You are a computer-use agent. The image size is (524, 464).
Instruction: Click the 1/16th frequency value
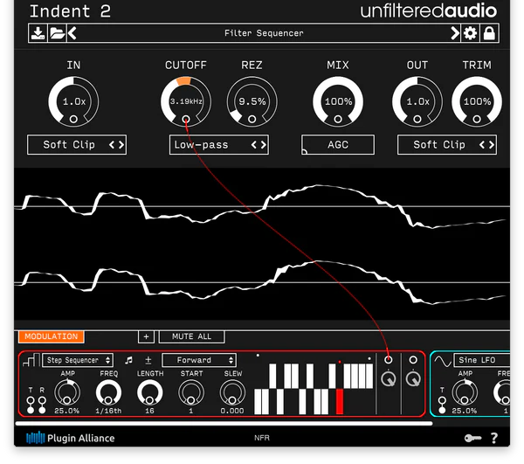pos(108,411)
